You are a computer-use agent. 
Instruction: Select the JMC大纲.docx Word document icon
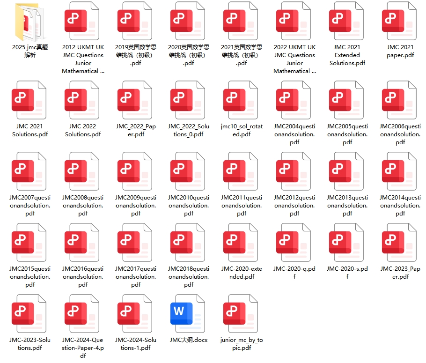tap(188, 314)
